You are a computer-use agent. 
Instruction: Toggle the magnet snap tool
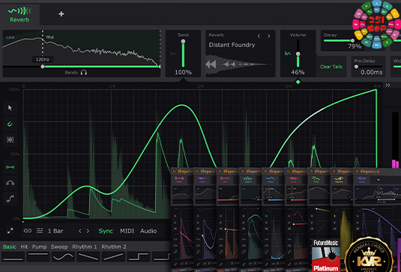click(10, 124)
